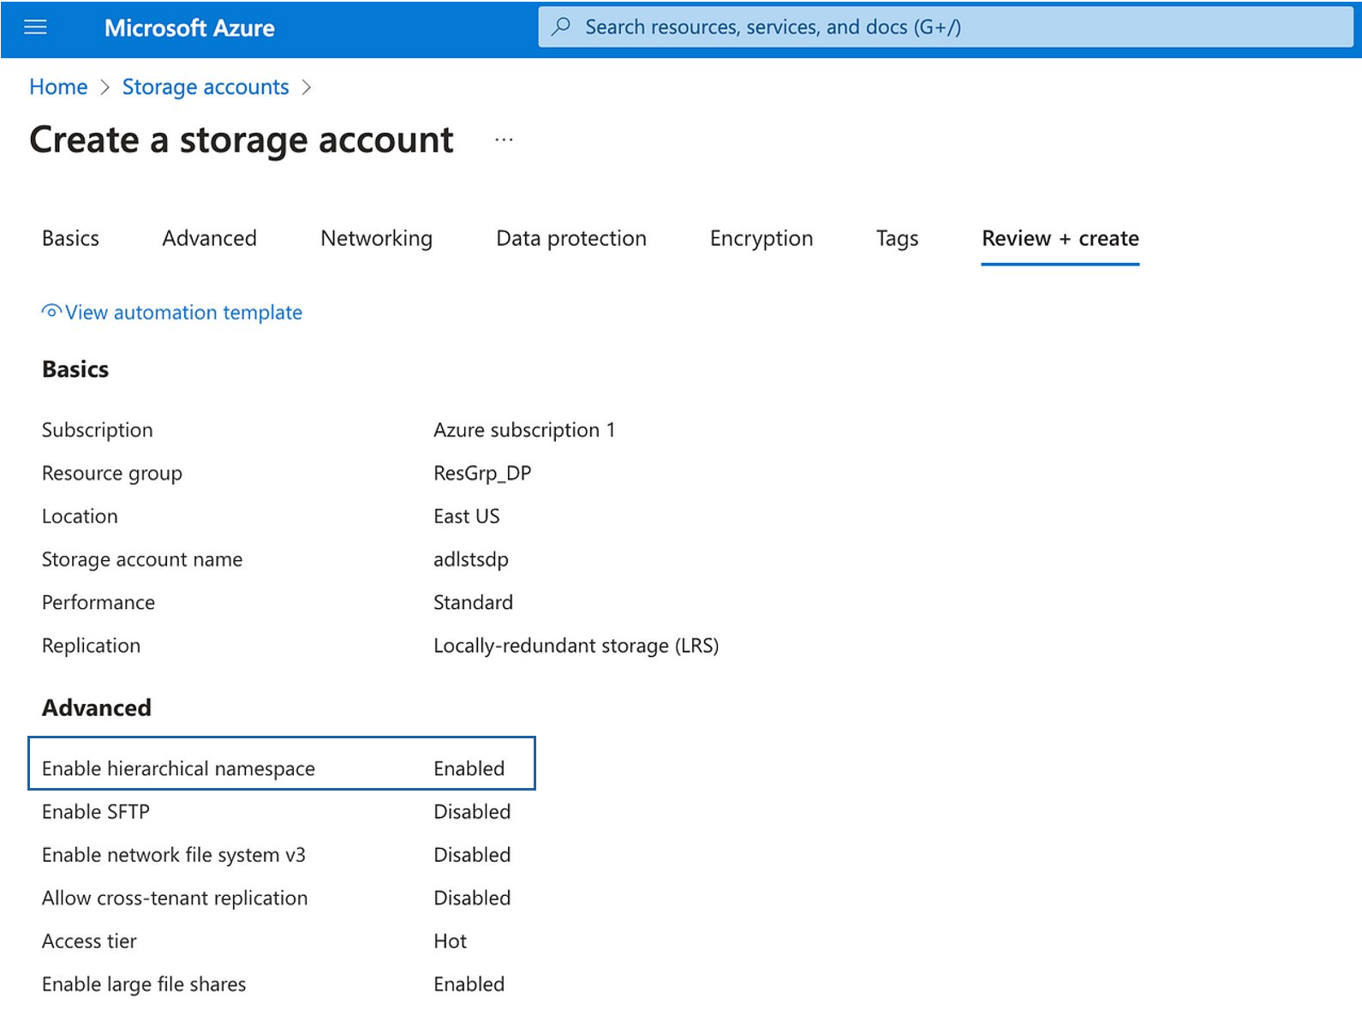
Task: Go to the Encryption tab
Action: [x=761, y=238]
